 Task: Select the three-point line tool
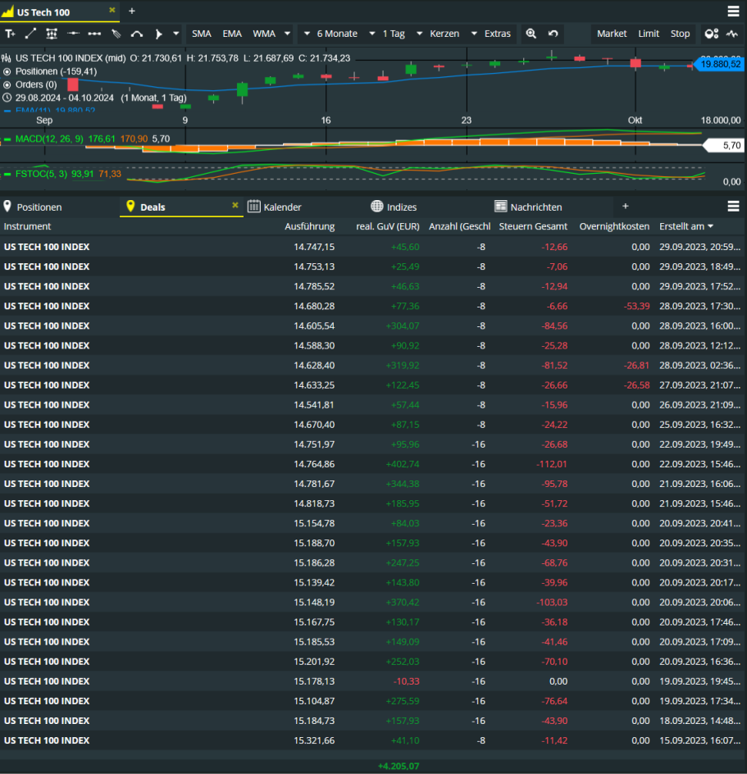click(94, 34)
